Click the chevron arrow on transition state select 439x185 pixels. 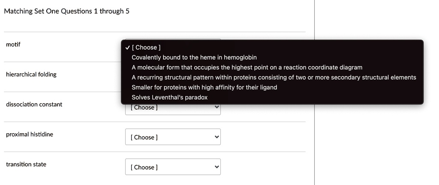216,167
